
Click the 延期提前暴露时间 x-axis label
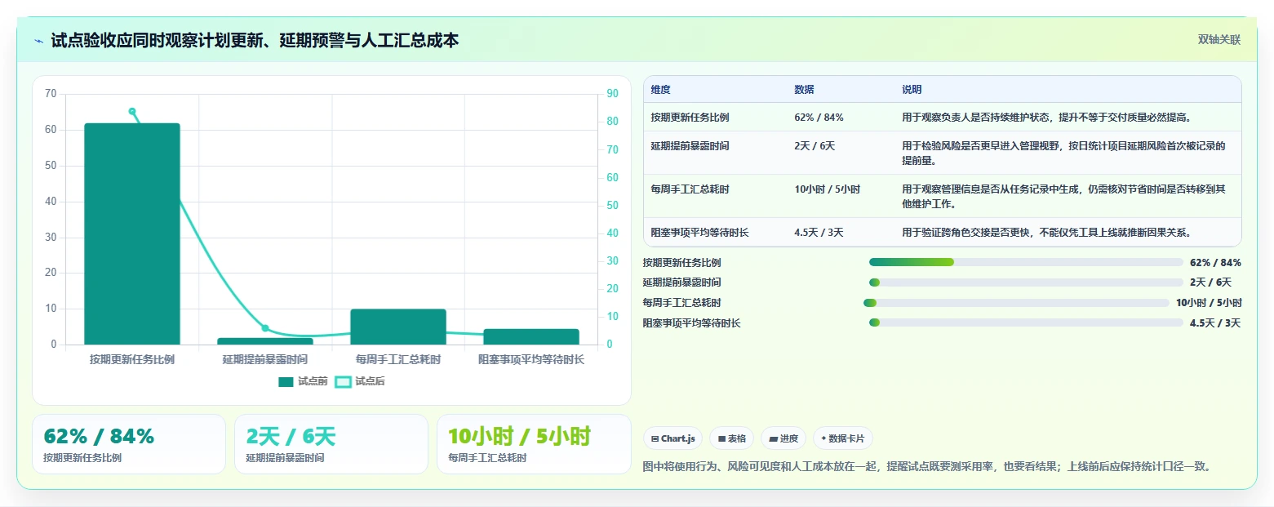[265, 359]
